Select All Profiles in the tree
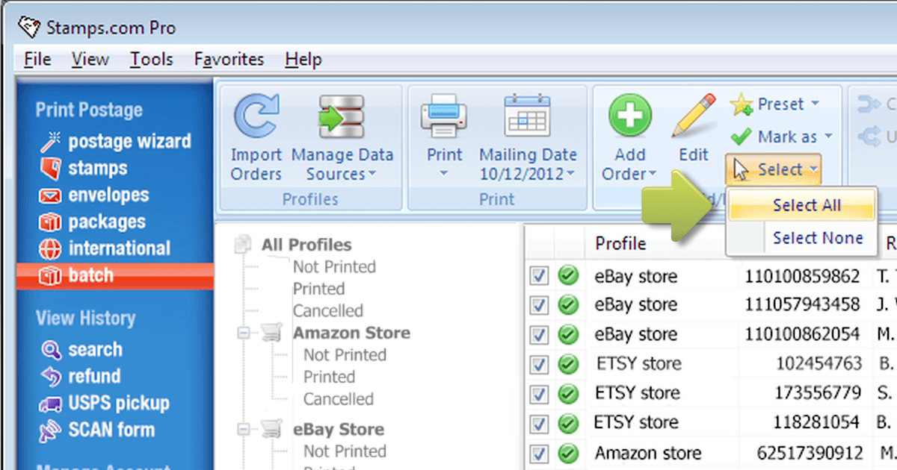The width and height of the screenshot is (897, 470). (306, 245)
